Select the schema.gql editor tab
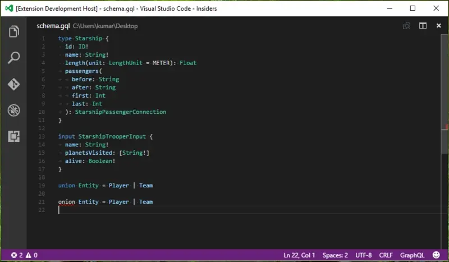Screen dimensions: 449x262 [x=53, y=26]
